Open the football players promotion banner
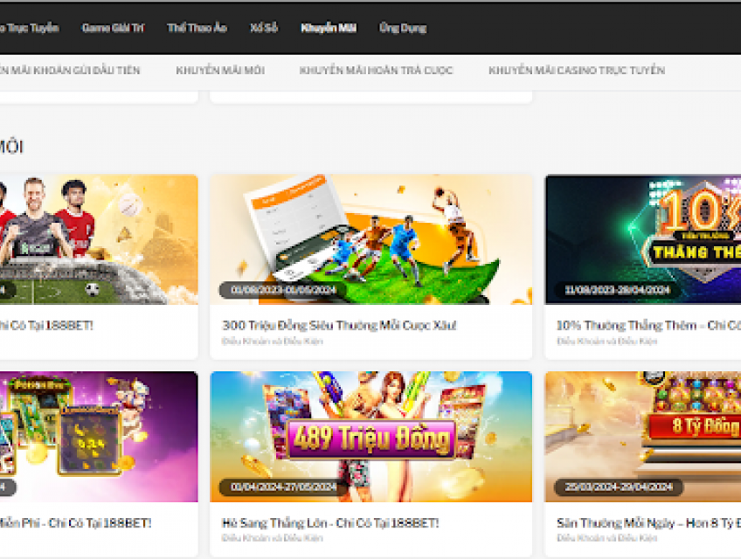 pos(99,239)
